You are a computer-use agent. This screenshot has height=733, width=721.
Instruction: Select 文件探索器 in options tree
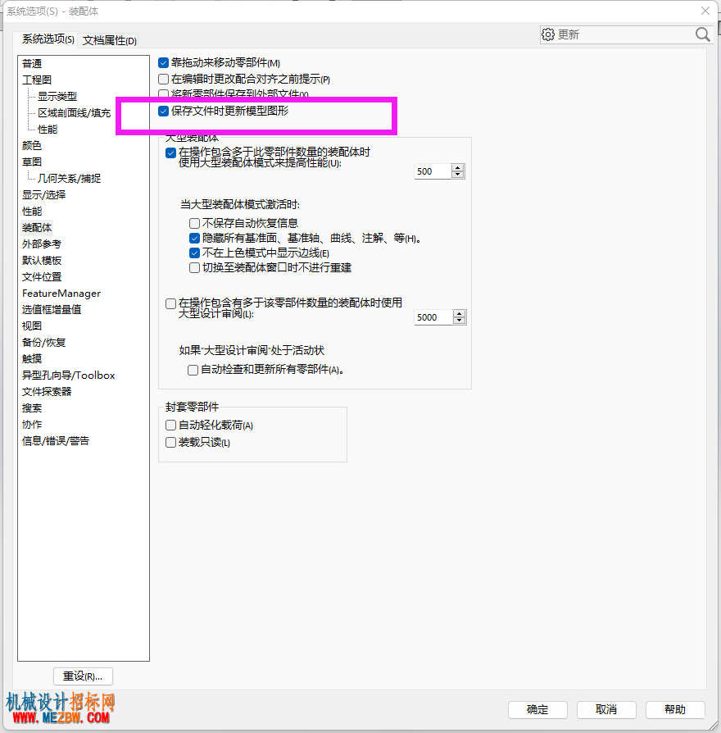pos(47,391)
